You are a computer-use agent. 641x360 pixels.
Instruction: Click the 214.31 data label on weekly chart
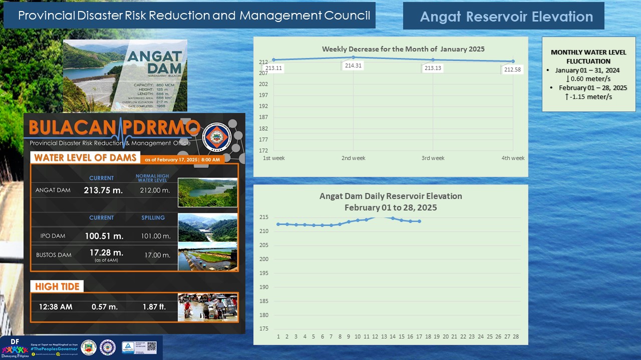point(353,65)
